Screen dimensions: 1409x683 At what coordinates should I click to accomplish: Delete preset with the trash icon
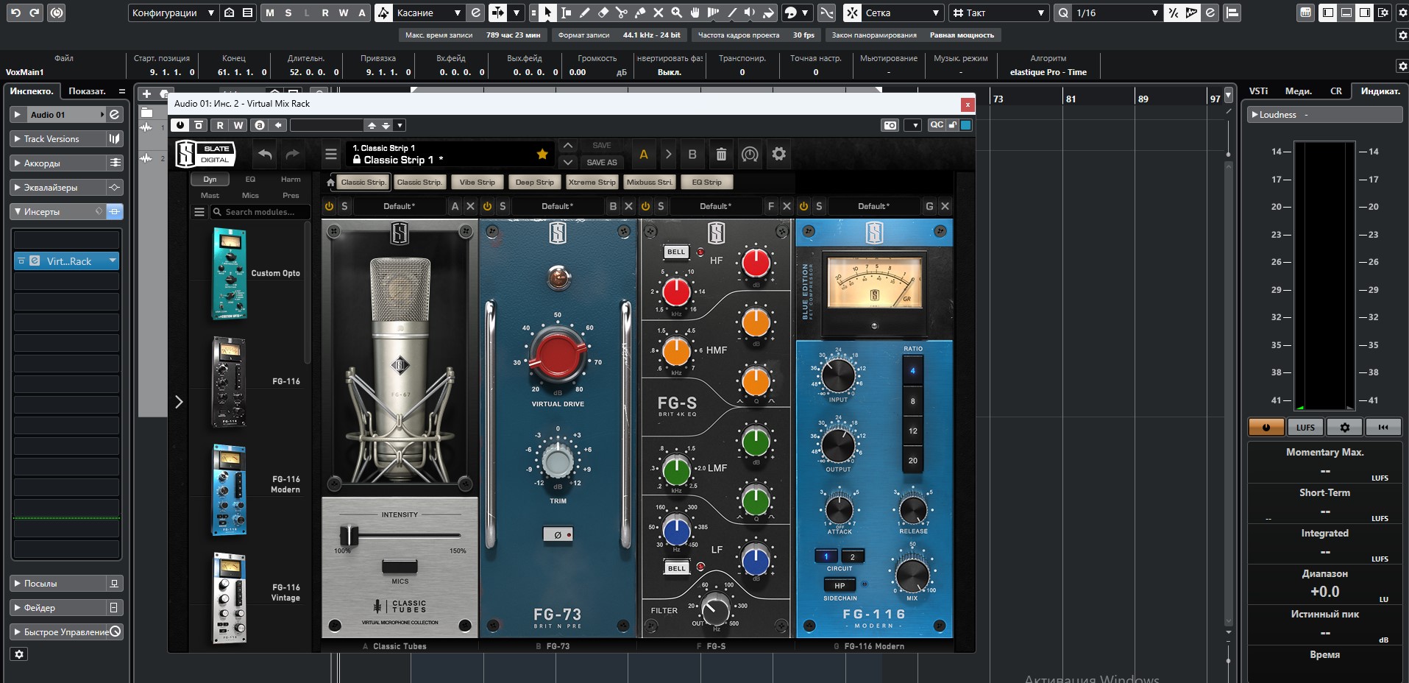[721, 155]
